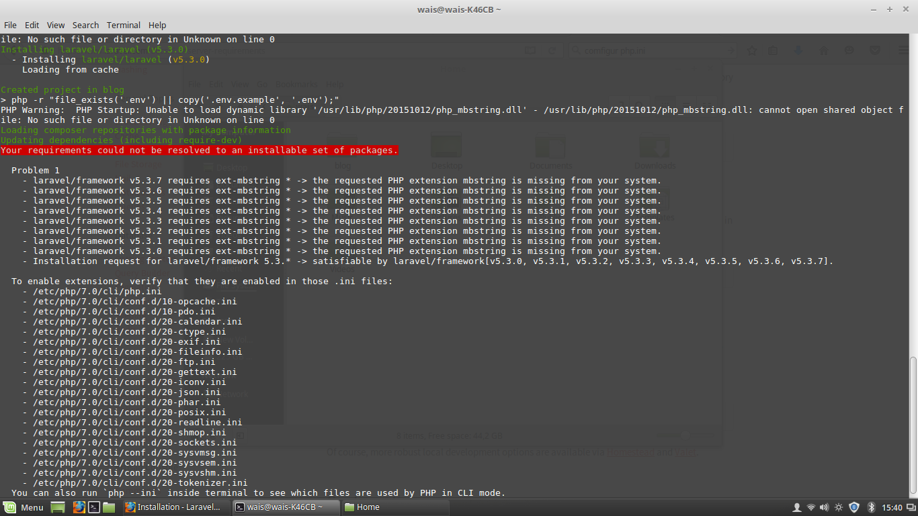Click the 'laravel/framework v5.3.6 requires' line
Image resolution: width=918 pixels, height=516 pixels.
pyautogui.click(x=342, y=190)
